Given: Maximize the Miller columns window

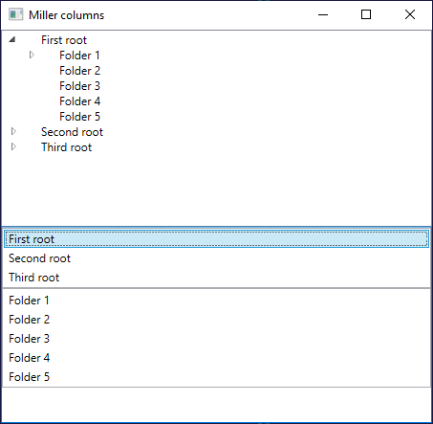Looking at the screenshot, I should tap(366, 14).
